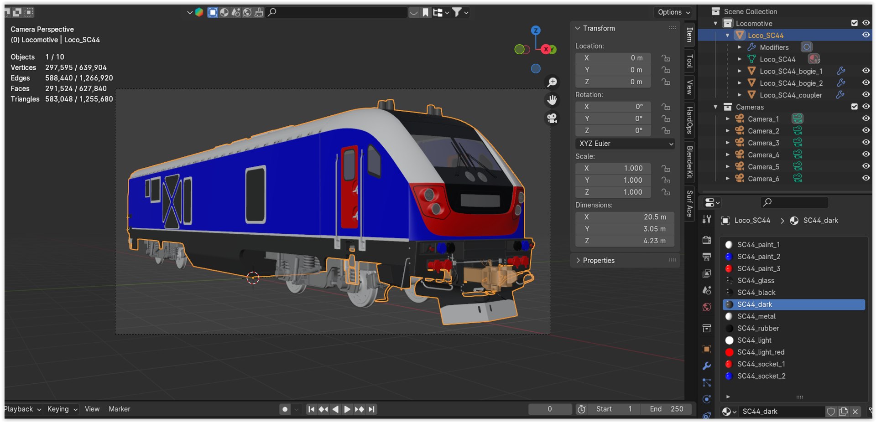Open Playback menu in timeline

tap(22, 409)
